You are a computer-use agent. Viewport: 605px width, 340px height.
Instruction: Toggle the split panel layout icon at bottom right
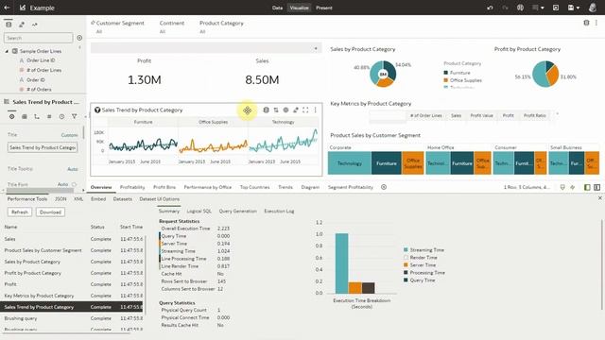click(x=596, y=187)
